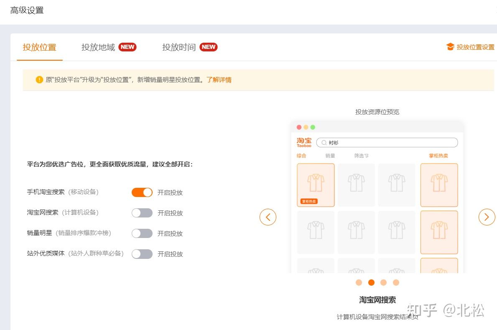The image size is (497, 330).
Task: Open the 筛选 filter in preview
Action: [361, 156]
